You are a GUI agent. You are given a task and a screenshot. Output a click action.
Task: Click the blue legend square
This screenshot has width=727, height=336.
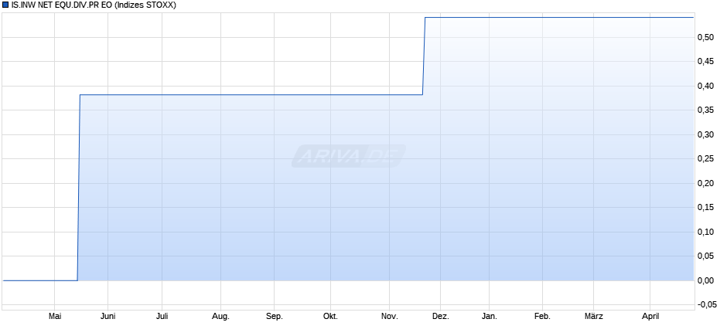click(5, 5)
